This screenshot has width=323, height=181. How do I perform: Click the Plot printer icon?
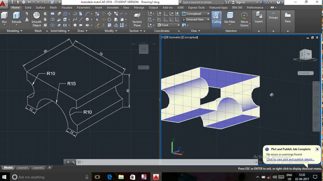(24, 2)
